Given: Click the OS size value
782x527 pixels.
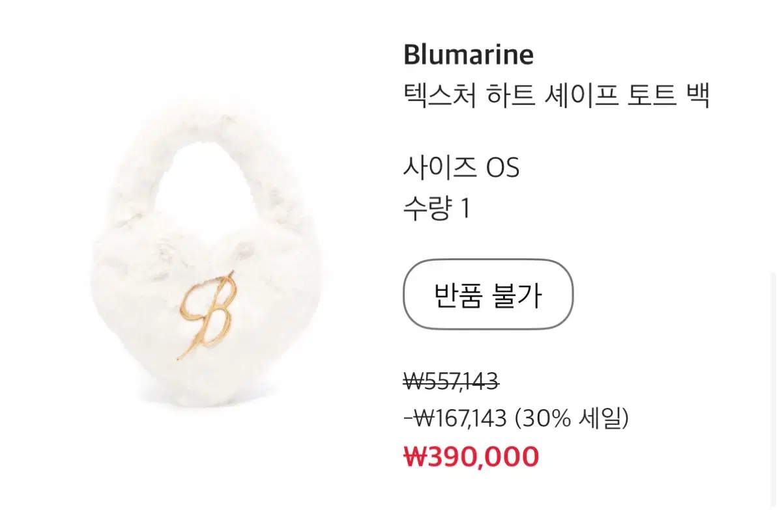Looking at the screenshot, I should 502,169.
